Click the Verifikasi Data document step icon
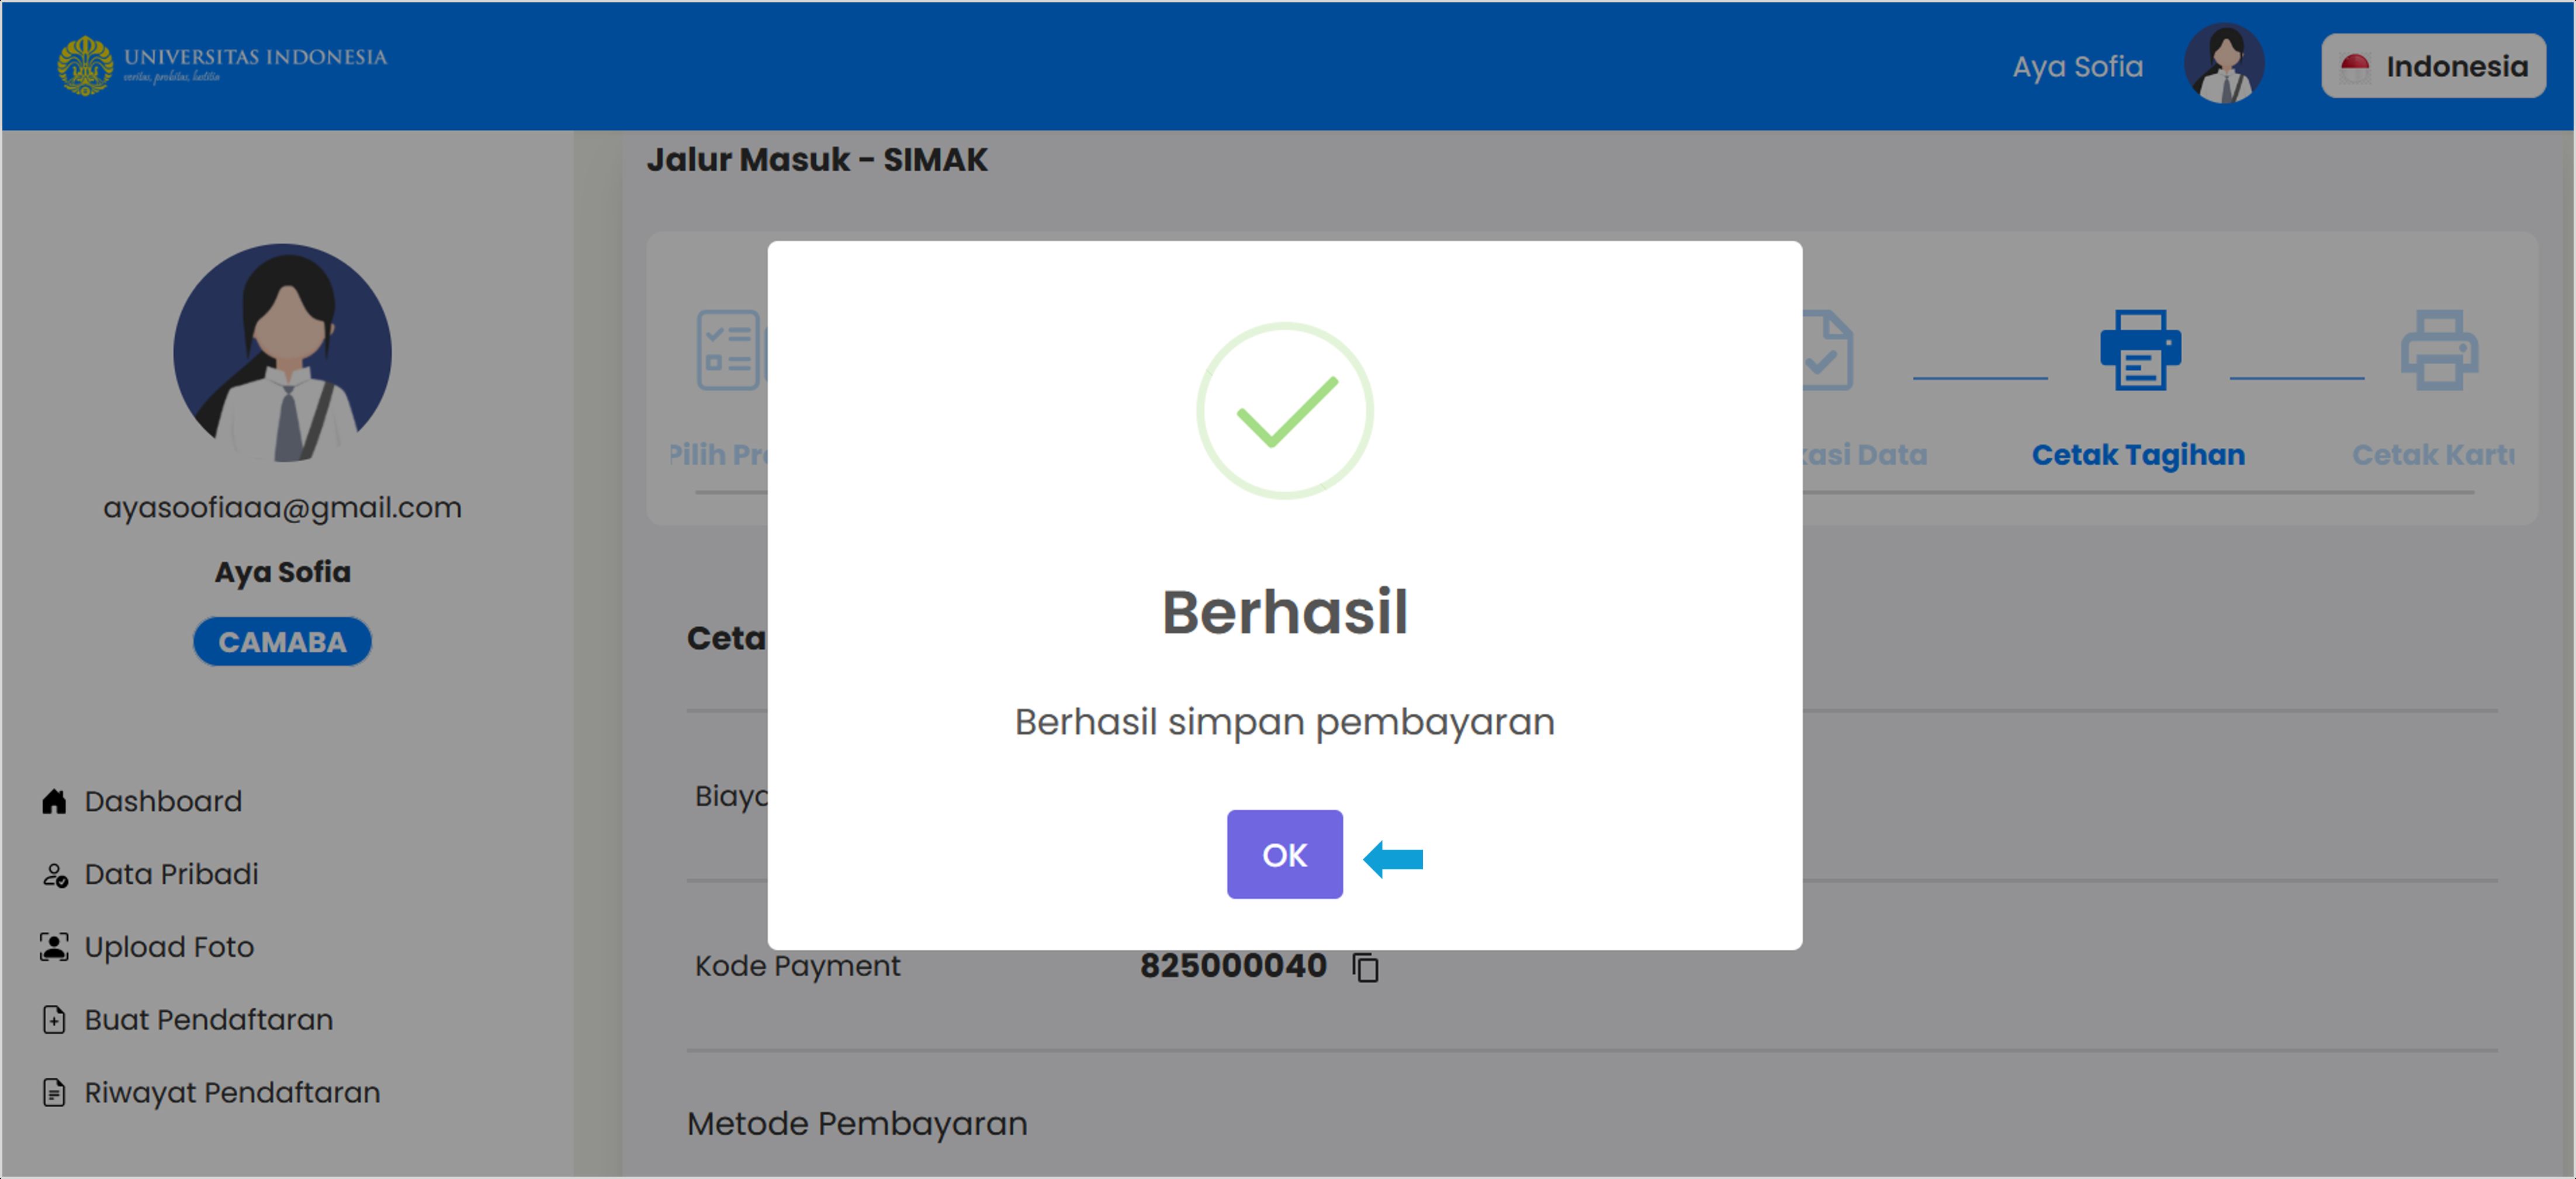Image resolution: width=2576 pixels, height=1179 pixels. point(1827,350)
